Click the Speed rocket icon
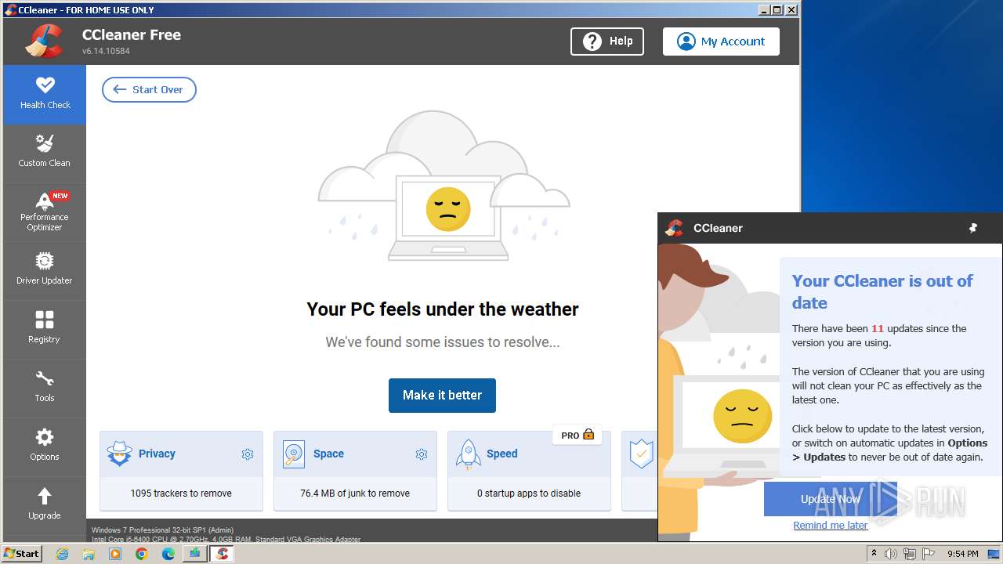Viewport: 1003px width, 564px height. tap(468, 454)
